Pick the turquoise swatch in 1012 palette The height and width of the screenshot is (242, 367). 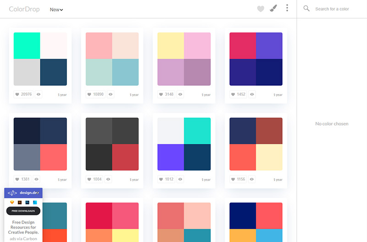tap(197, 131)
